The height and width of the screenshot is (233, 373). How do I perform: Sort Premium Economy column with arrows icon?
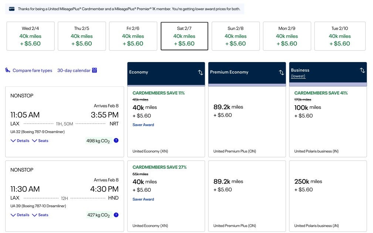click(x=281, y=72)
